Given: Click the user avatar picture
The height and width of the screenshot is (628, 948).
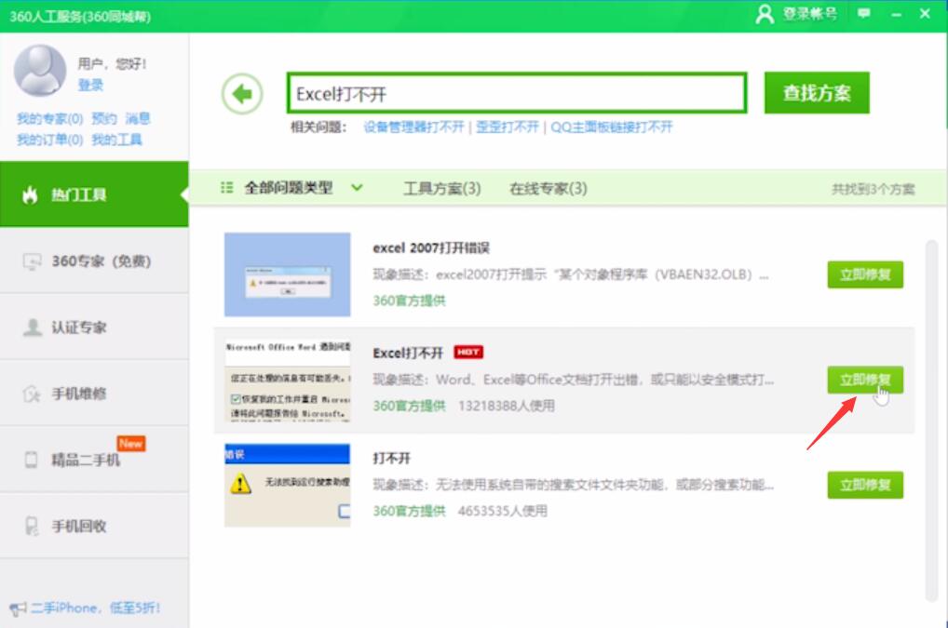Looking at the screenshot, I should [x=40, y=70].
